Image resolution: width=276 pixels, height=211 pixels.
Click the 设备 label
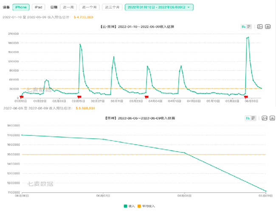click(x=6, y=7)
